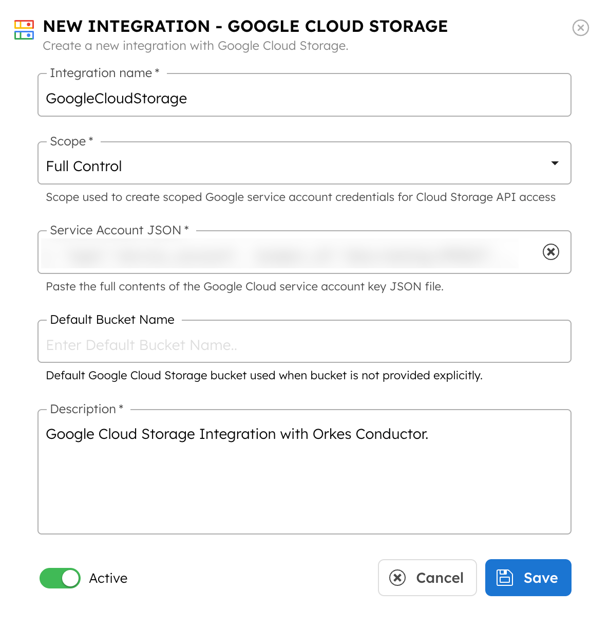Image resolution: width=609 pixels, height=627 pixels.
Task: Click the 'Default Google Cloud Storage bucket' helper text
Action: pos(264,376)
